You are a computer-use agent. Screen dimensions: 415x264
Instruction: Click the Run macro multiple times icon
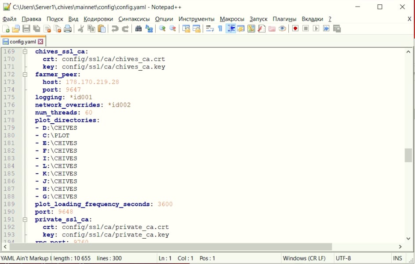click(327, 29)
